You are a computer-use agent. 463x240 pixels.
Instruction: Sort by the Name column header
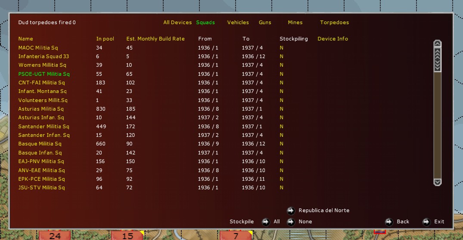(x=26, y=39)
